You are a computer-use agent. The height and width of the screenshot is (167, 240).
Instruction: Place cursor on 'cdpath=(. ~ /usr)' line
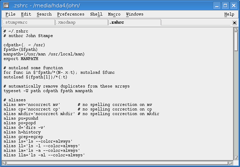point(24,45)
